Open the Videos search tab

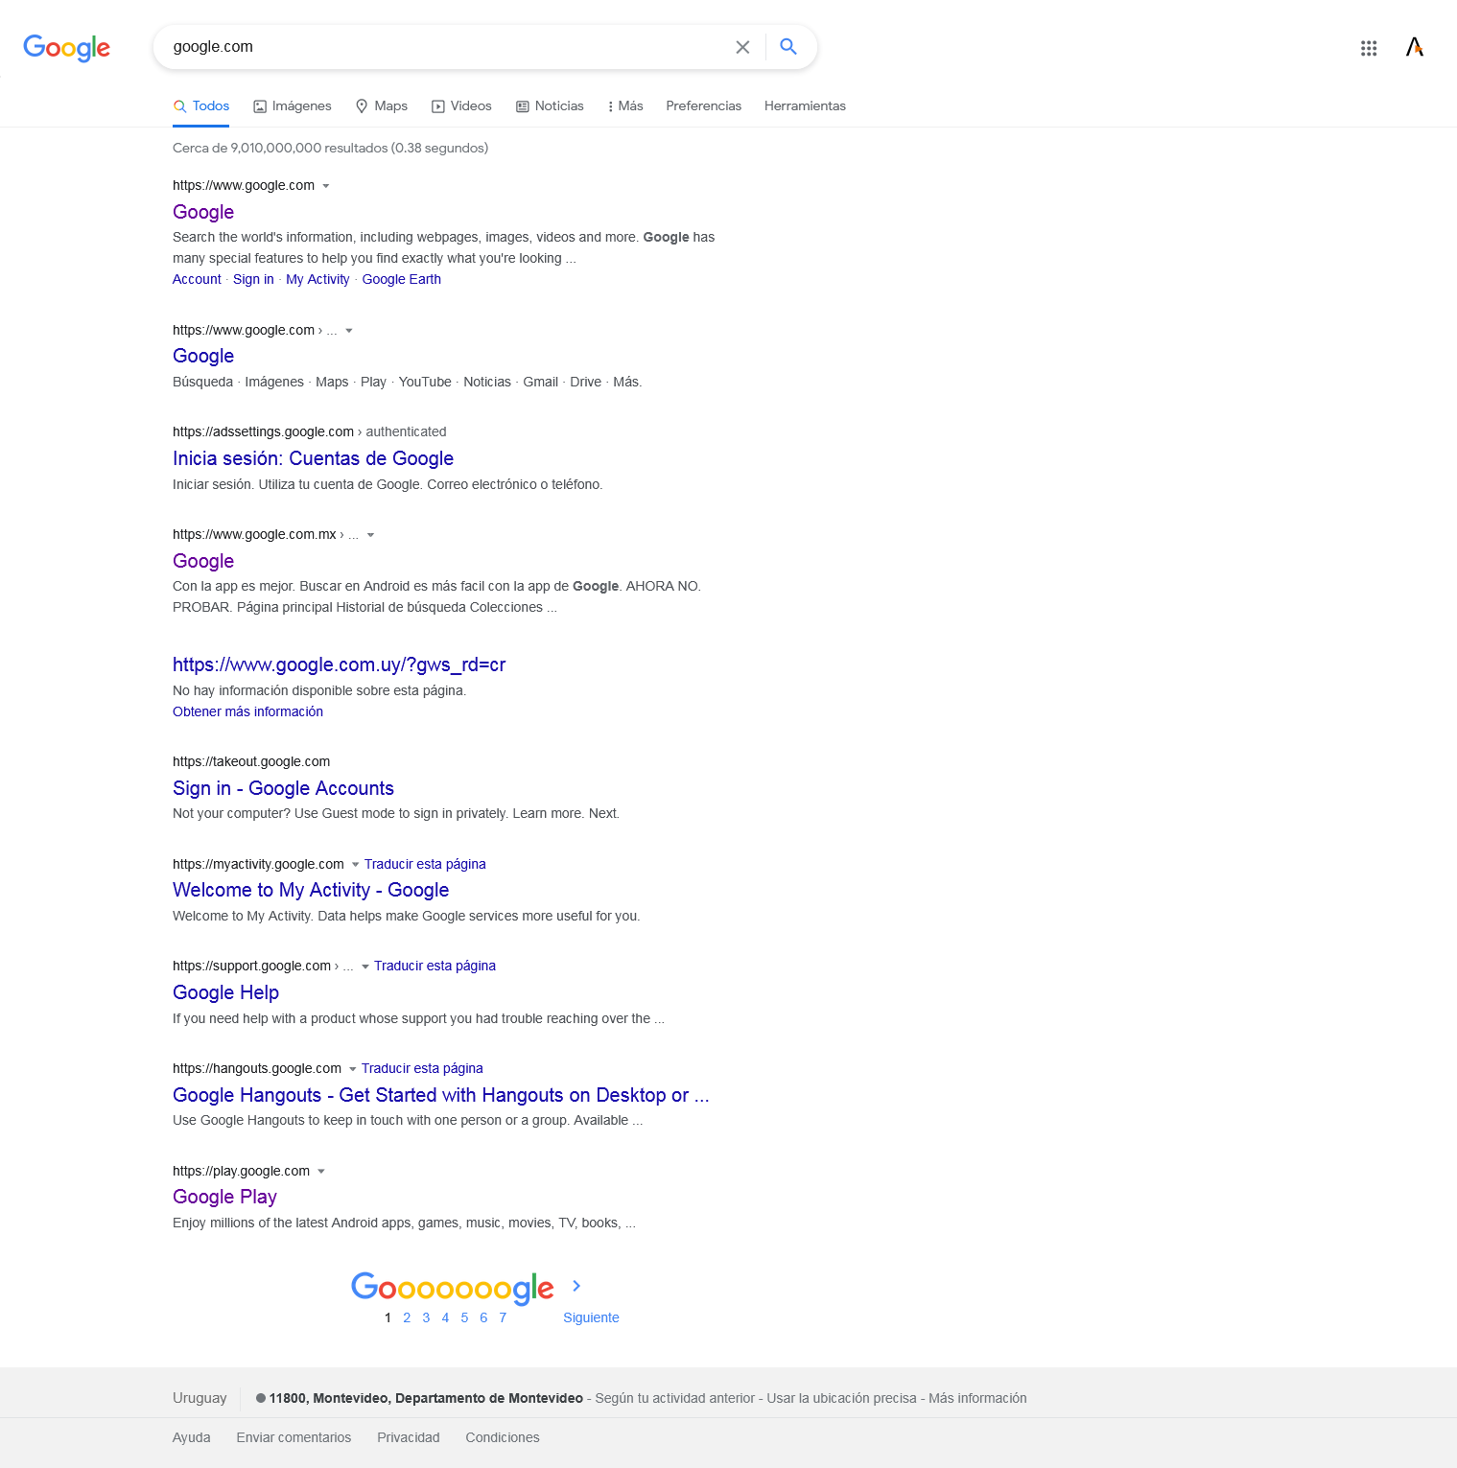(x=461, y=106)
